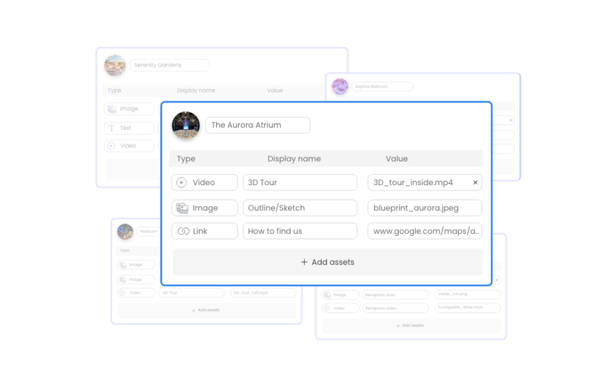Open the Video type selector in Platinum card
This screenshot has height=387, width=608.
(x=136, y=293)
